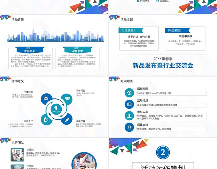Click the 执行团队 slide title

pyautogui.click(x=18, y=143)
